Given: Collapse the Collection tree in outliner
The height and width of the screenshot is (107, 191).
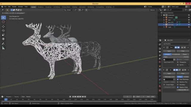Looking at the screenshot, I should (x=162, y=15).
